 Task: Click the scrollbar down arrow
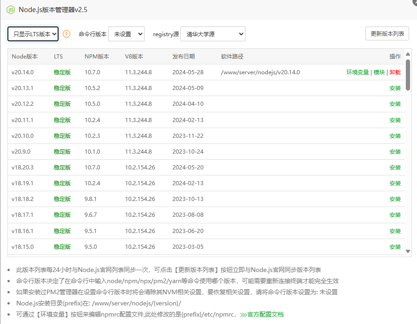[408, 251]
